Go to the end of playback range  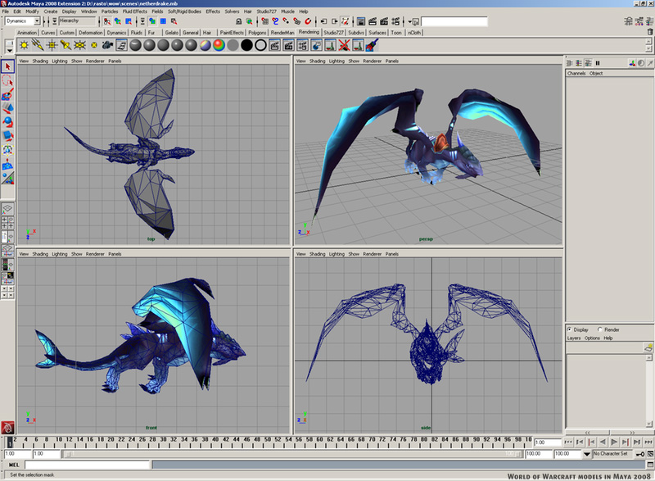(x=648, y=442)
